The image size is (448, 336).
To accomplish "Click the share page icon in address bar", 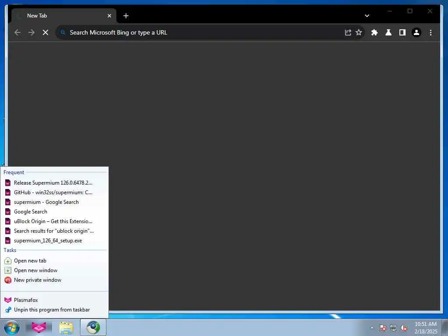I will coord(348,32).
